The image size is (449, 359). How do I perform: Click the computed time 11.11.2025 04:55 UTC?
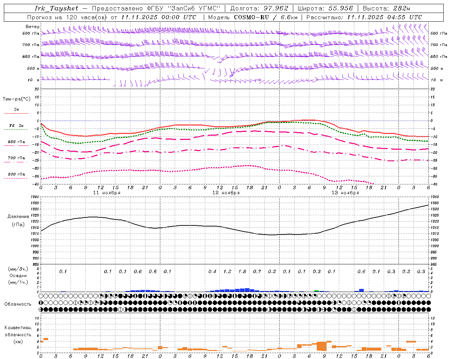(x=384, y=17)
